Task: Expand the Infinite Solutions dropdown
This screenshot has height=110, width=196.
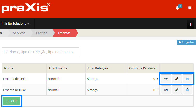Action: click(x=16, y=24)
